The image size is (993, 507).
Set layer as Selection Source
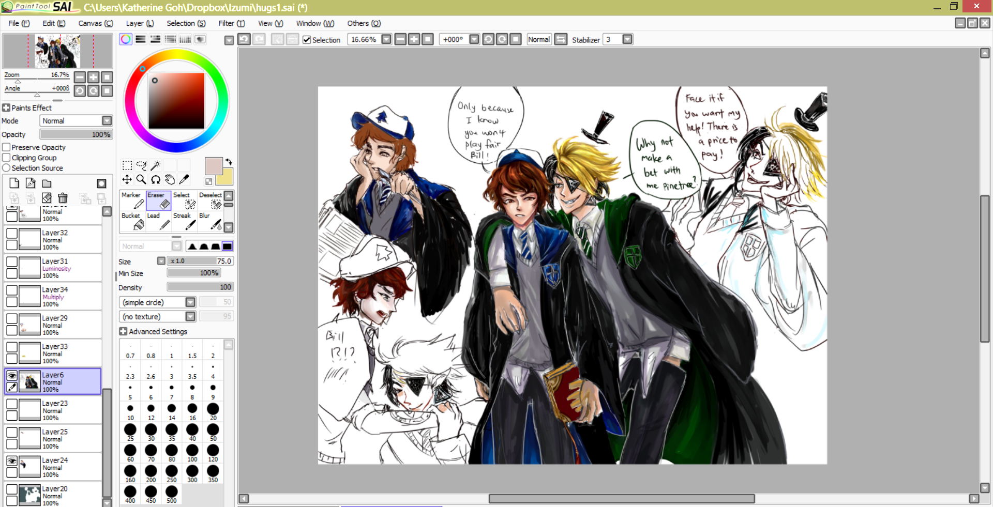[6, 168]
